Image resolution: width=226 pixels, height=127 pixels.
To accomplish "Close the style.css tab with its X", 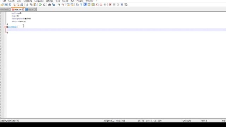I will coord(23,10).
